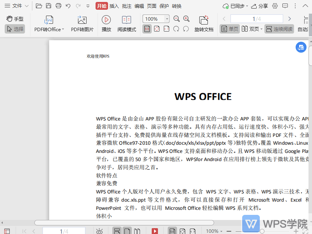Enable eye protection mode in status bar

tap(99, 231)
